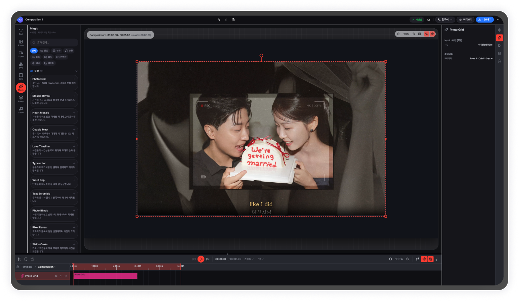Open the 1x playback speed dropdown
Screen dimensions: 519x301
click(x=261, y=259)
